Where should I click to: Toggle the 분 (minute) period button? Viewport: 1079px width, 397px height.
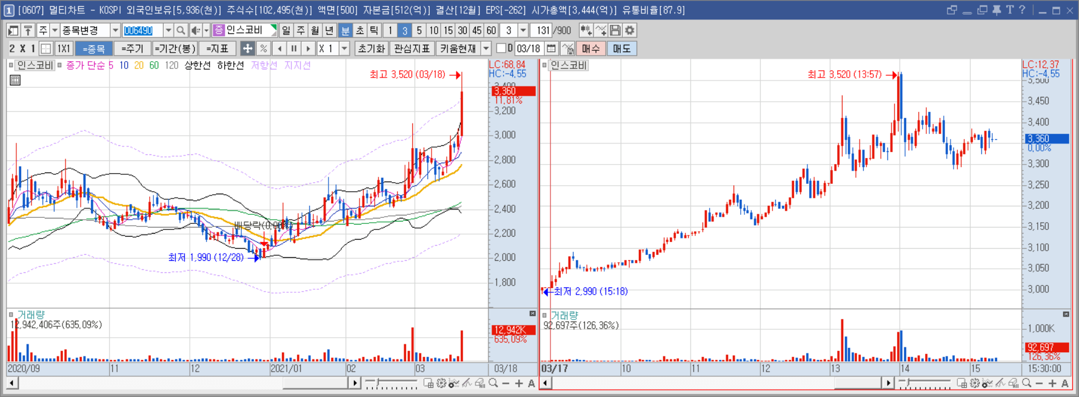(x=345, y=30)
